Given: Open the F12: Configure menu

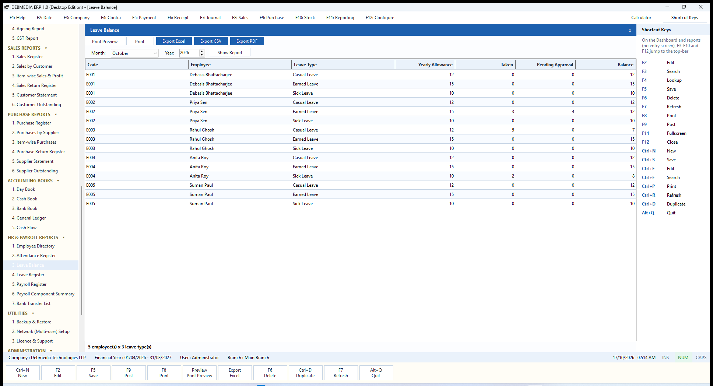Looking at the screenshot, I should (380, 18).
